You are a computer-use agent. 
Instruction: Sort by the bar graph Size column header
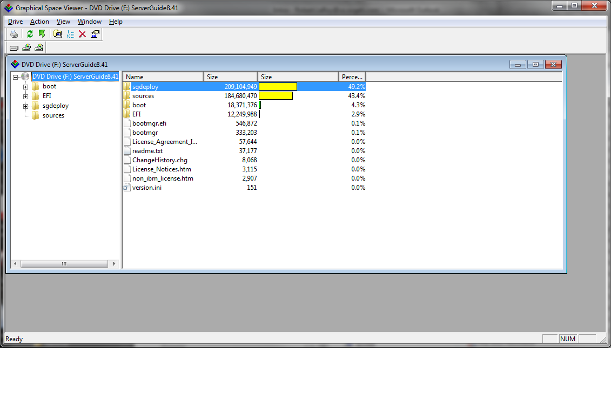tap(298, 77)
